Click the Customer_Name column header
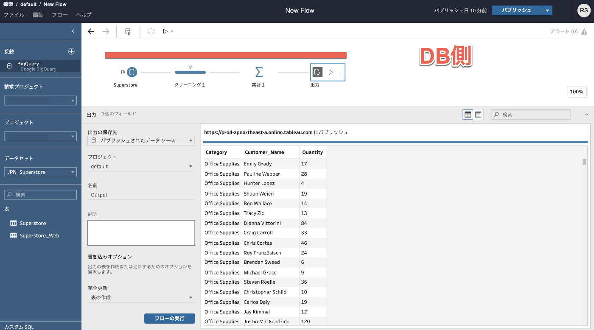 (271, 152)
